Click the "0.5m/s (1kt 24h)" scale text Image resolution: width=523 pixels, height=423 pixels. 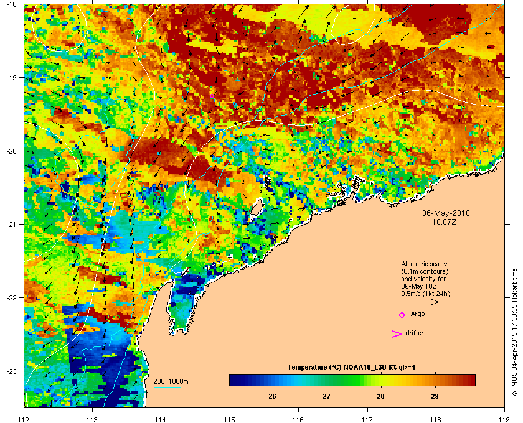pos(426,294)
